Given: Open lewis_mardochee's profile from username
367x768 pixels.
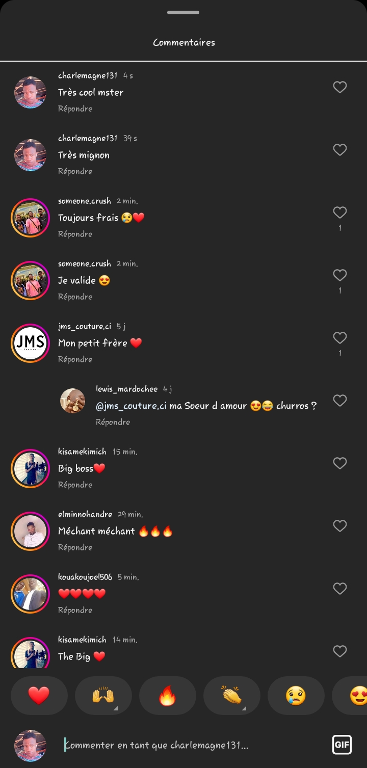Looking at the screenshot, I should 126,389.
